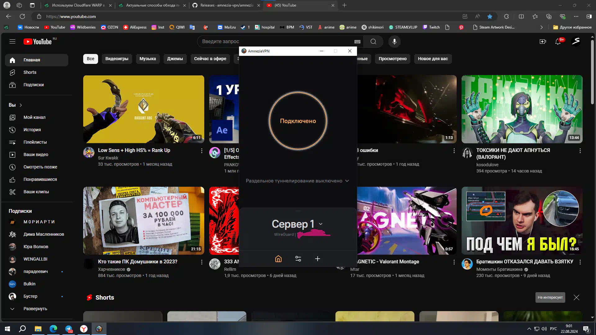Screen dimensions: 596x335
Task: Switch to Используем Cloudflare WARP tab
Action: (78, 5)
